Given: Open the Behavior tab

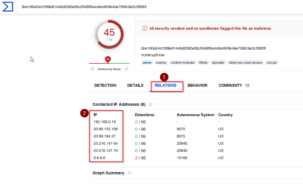Looking at the screenshot, I should [x=198, y=85].
